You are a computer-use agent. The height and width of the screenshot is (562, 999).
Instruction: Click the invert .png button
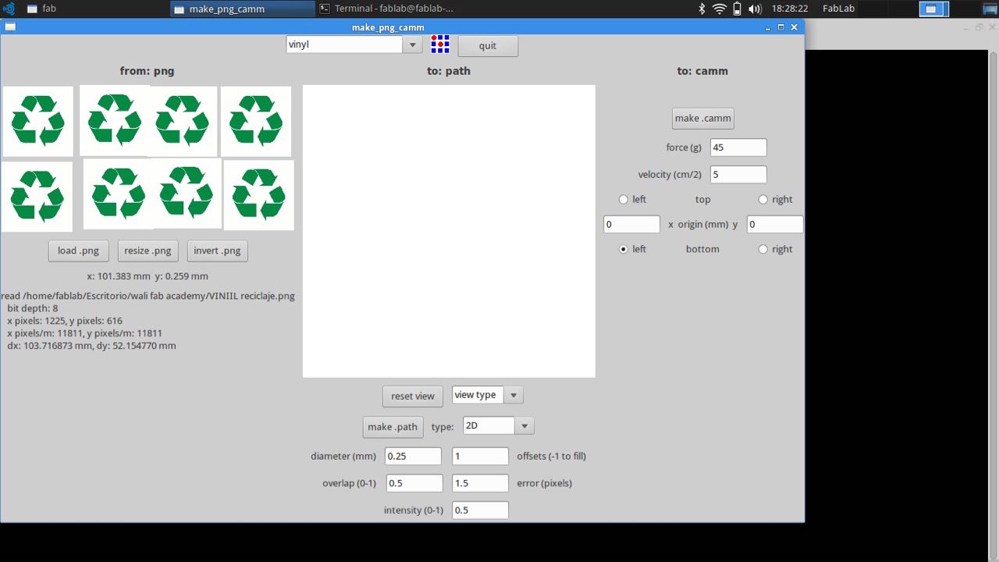(218, 251)
